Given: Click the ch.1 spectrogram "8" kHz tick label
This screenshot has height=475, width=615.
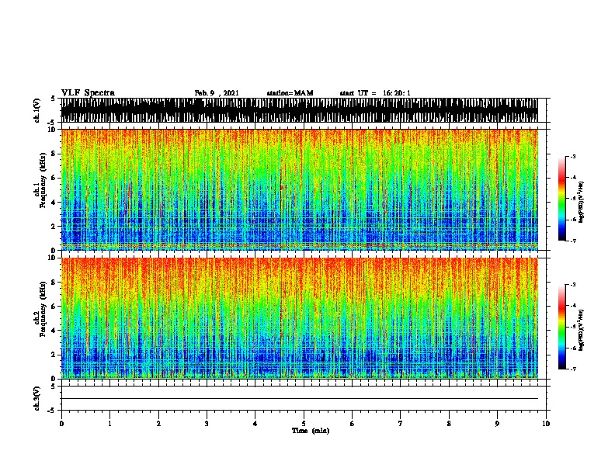Looking at the screenshot, I should pos(54,154).
